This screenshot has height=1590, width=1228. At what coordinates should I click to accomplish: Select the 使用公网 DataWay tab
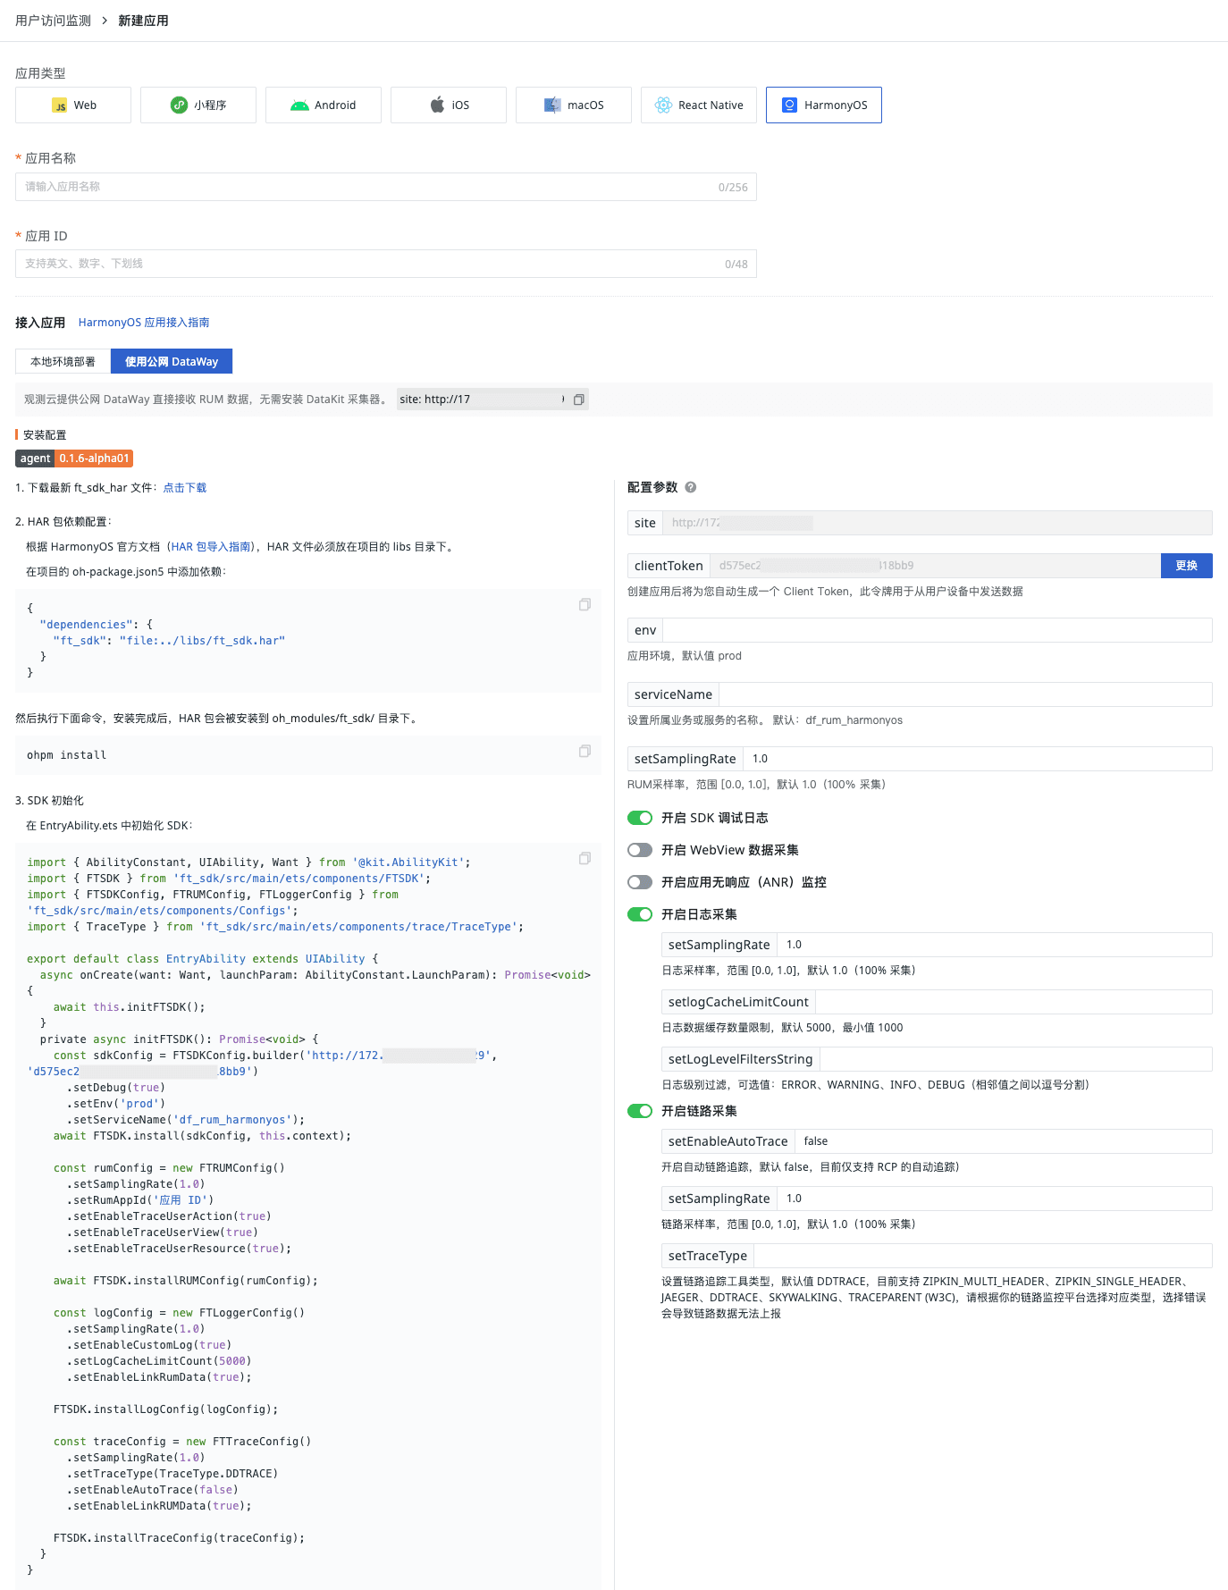click(x=172, y=362)
